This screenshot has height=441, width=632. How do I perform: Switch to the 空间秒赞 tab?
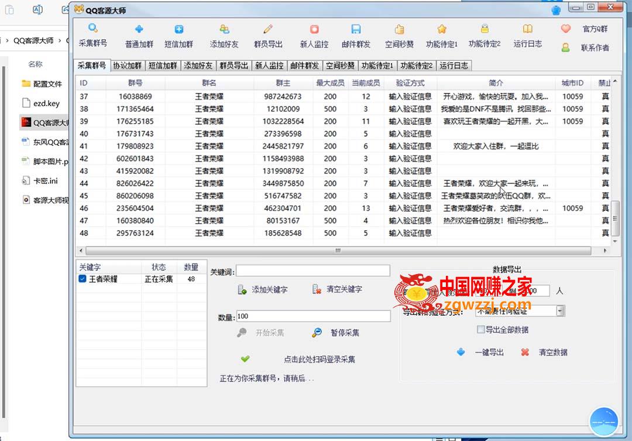340,66
